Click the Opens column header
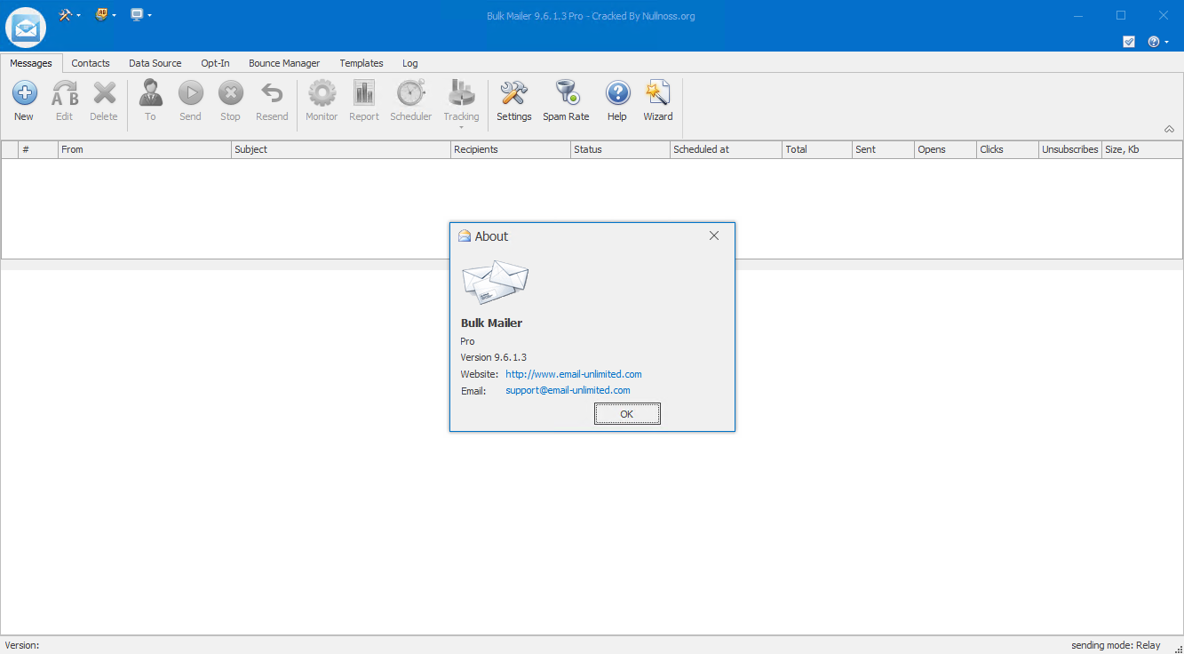Image resolution: width=1184 pixels, height=654 pixels. (x=945, y=149)
